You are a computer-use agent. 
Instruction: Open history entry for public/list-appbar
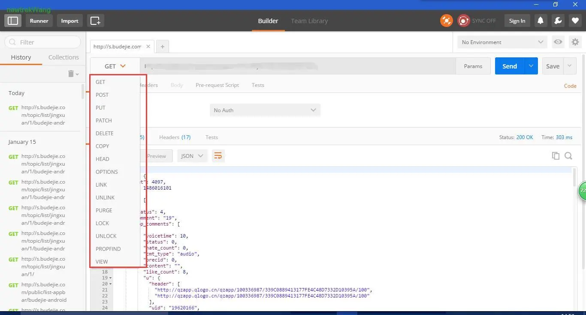(40, 292)
